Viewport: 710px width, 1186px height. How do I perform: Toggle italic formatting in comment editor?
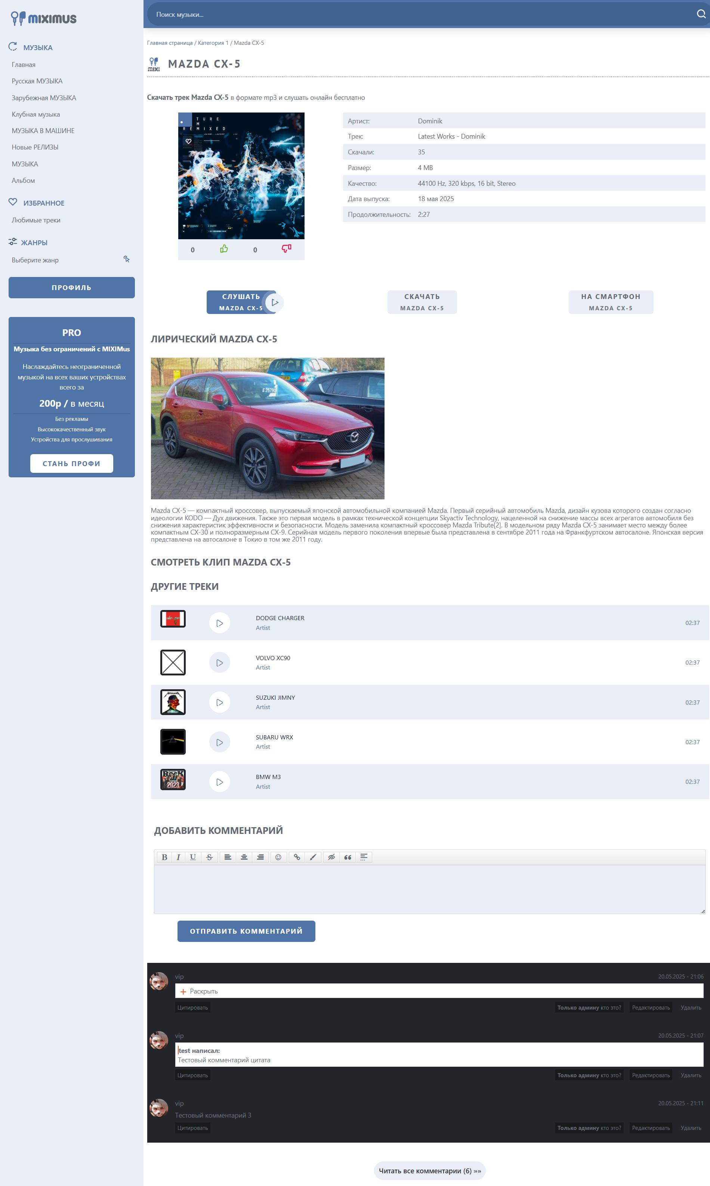point(178,857)
